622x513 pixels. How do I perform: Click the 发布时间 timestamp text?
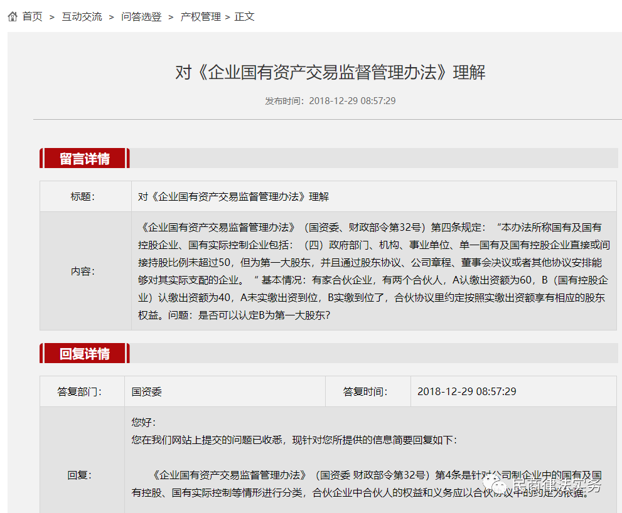(329, 100)
